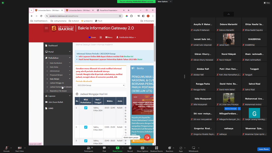Open the Disini survey link
The width and height of the screenshot is (272, 153).
[x=140, y=59]
